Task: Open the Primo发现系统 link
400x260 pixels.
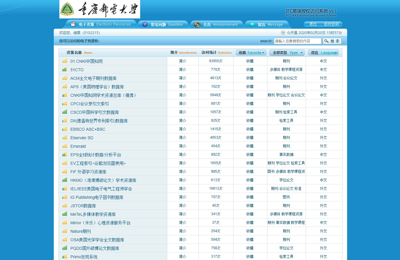Action: 84,257
